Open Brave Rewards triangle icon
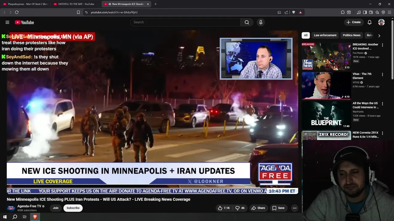Screen dimensions: 394x221 click(x=300, y=12)
